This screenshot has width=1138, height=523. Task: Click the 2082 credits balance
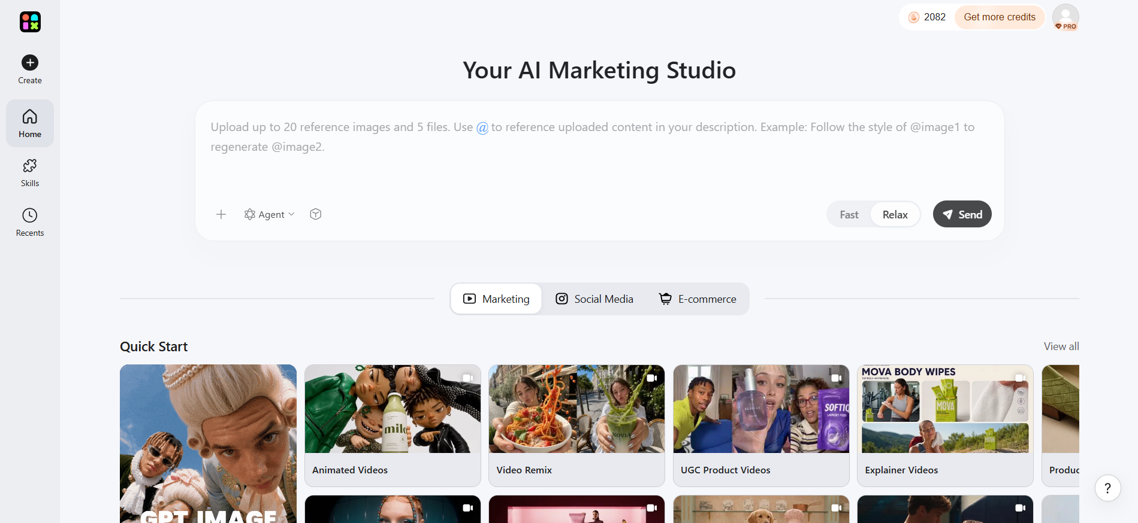click(935, 17)
